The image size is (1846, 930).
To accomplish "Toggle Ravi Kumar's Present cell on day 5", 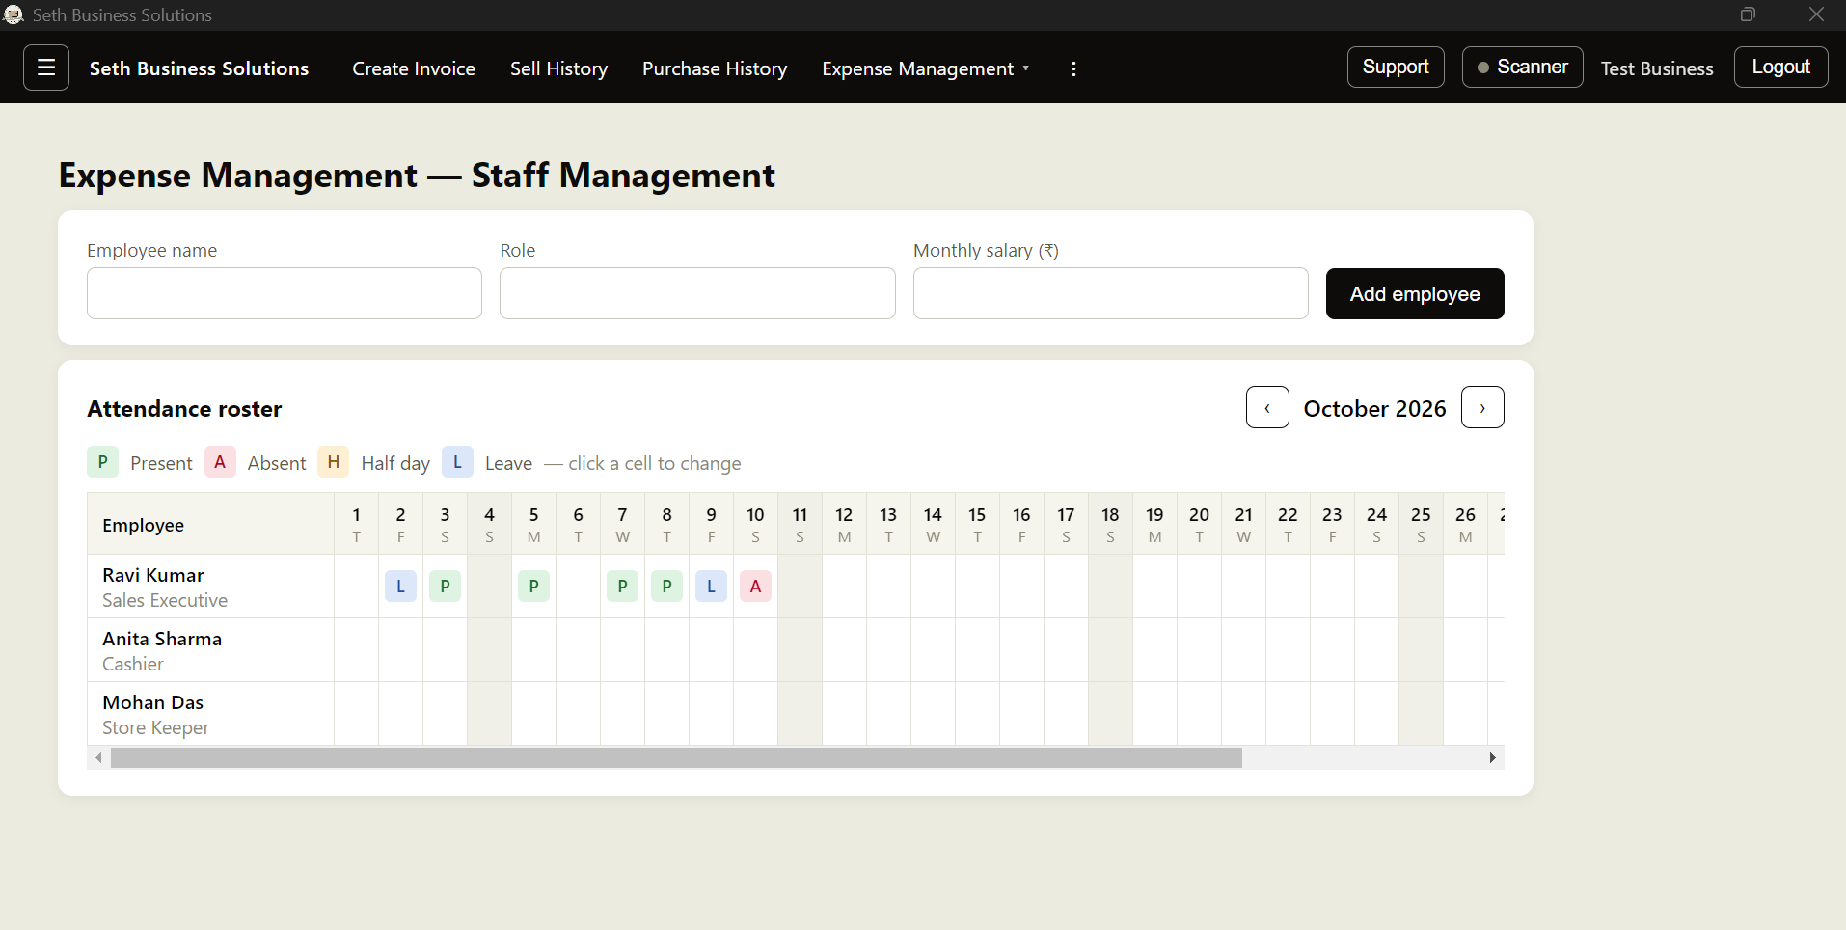I will pos(533,586).
